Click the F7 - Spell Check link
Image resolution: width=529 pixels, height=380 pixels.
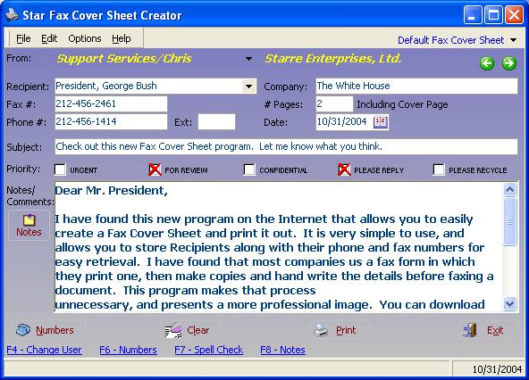click(x=209, y=350)
